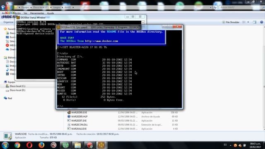Expand the arrow after WAR2 breadcrumb
265x149 pixels.
coord(73,7)
